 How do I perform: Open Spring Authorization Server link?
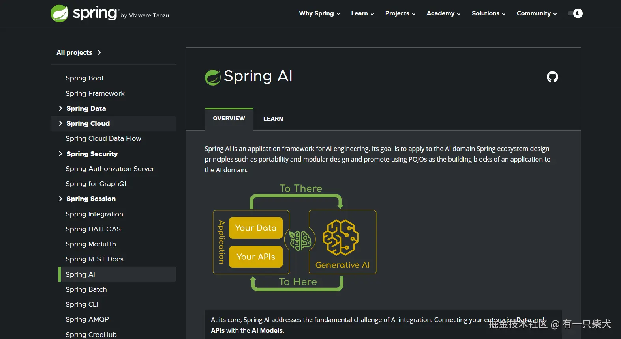tap(110, 169)
